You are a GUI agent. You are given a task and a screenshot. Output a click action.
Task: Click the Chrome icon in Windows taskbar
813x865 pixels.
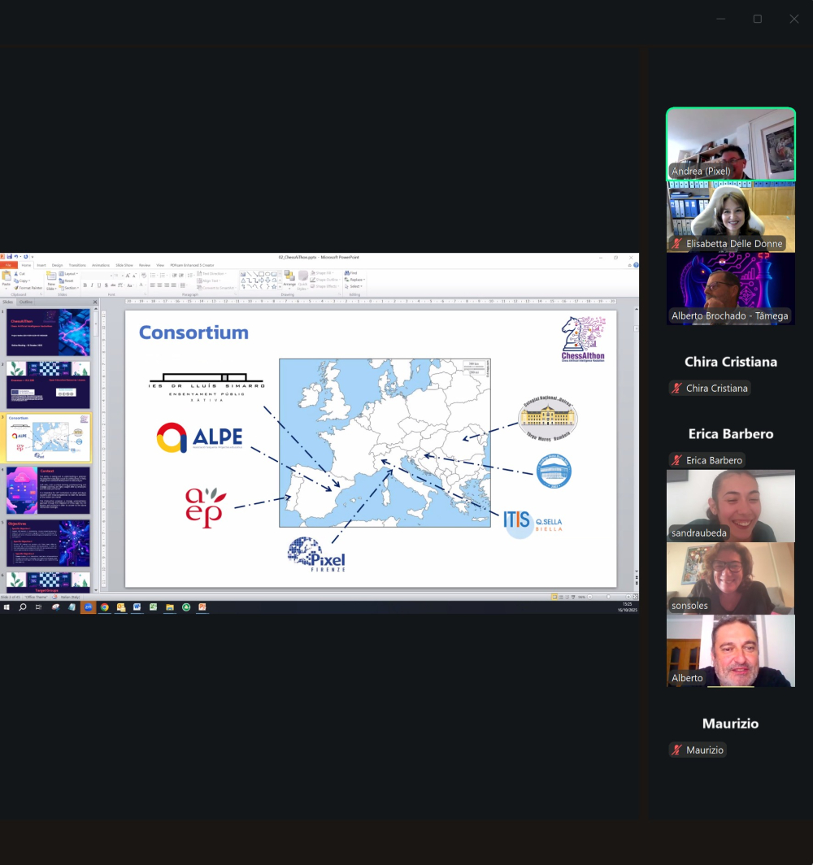coord(105,607)
